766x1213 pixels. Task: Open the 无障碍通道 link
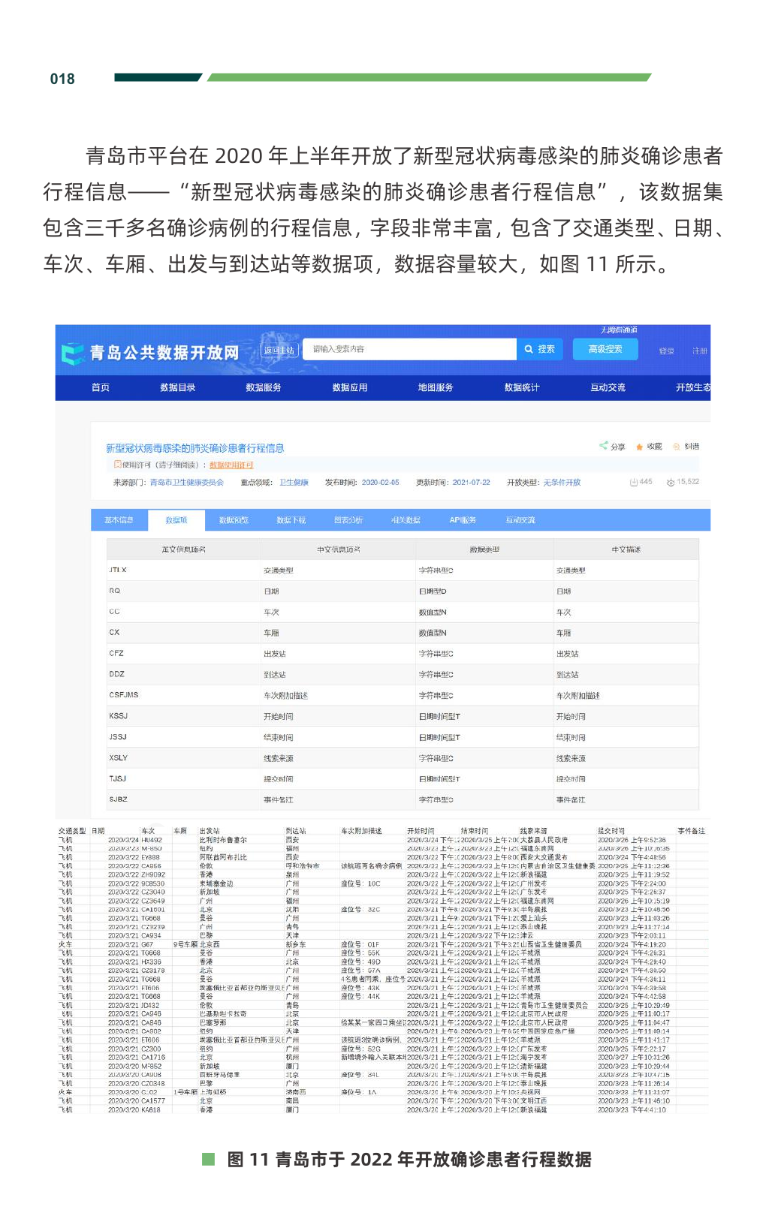[619, 330]
